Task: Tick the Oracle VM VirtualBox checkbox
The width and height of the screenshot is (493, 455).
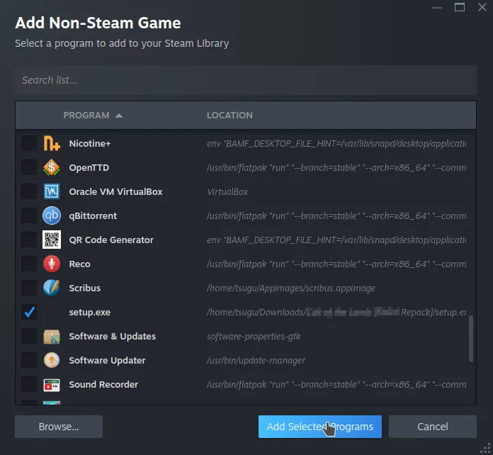Action: tap(29, 191)
